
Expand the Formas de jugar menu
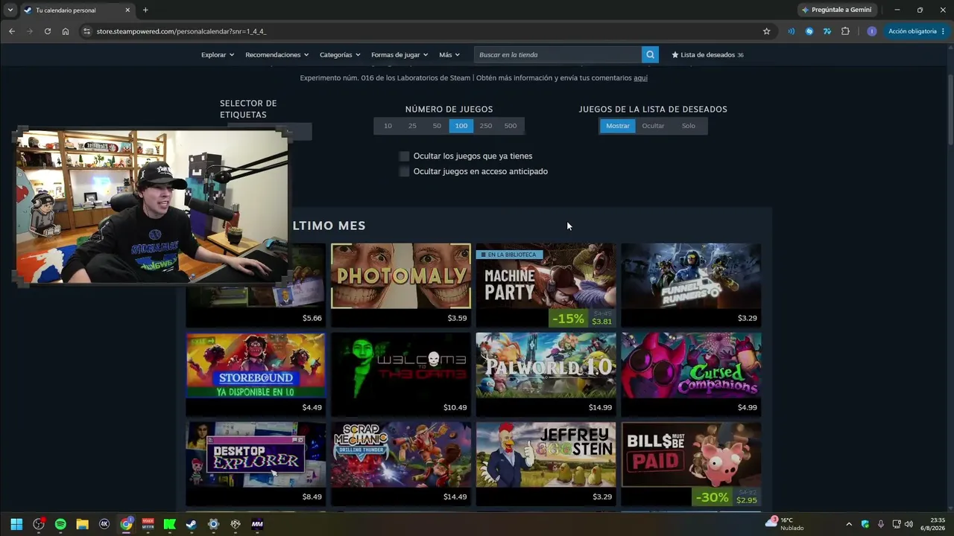(x=399, y=54)
